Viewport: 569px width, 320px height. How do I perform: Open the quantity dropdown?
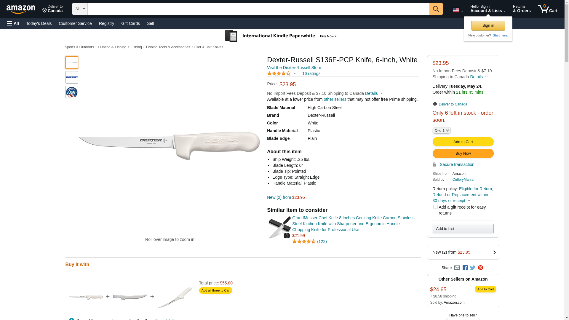pos(442,130)
